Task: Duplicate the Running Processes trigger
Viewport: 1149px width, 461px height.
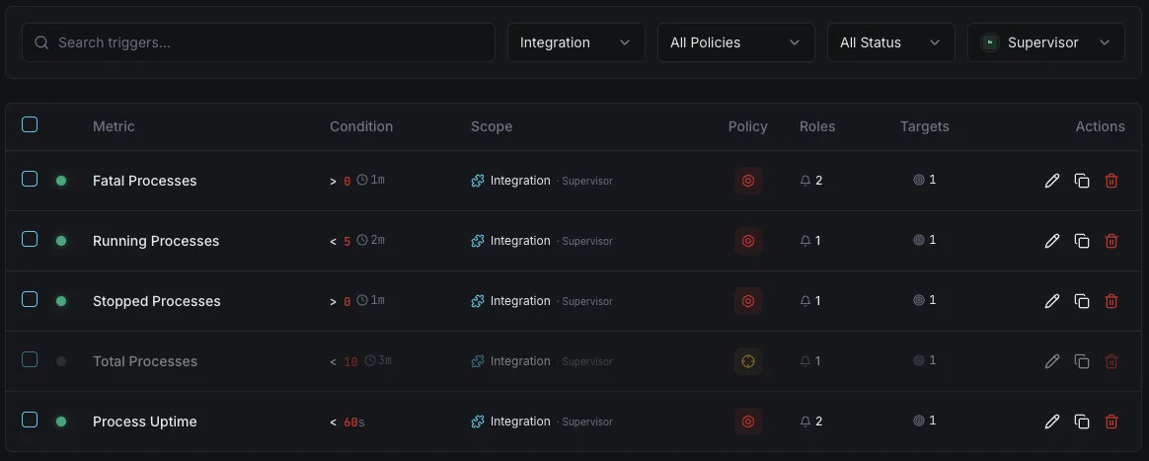Action: pos(1082,241)
